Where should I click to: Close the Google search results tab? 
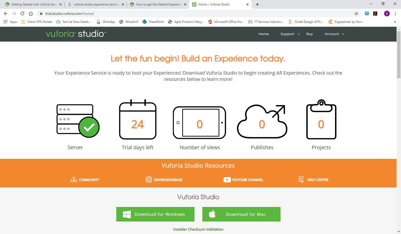[x=123, y=4]
